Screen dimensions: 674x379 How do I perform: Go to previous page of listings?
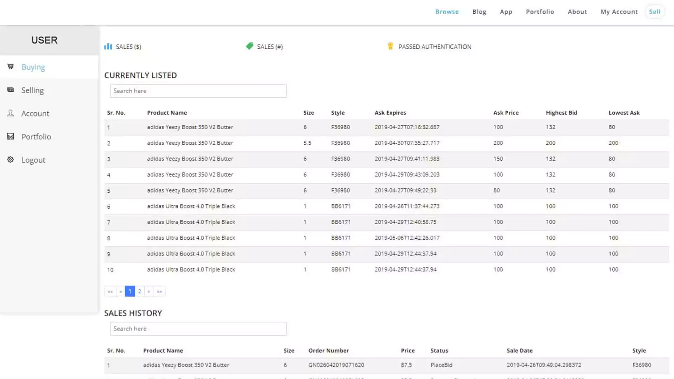coord(120,291)
